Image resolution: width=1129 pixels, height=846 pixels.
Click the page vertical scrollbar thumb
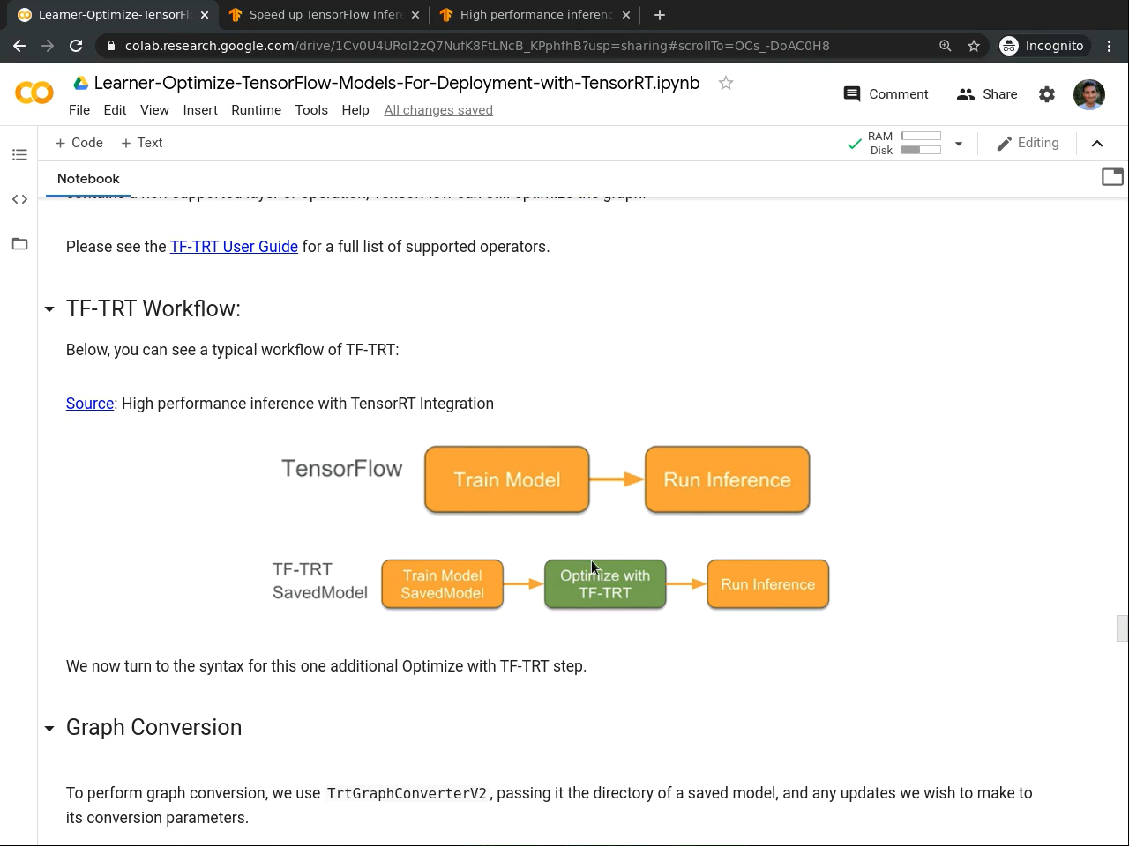coord(1122,628)
